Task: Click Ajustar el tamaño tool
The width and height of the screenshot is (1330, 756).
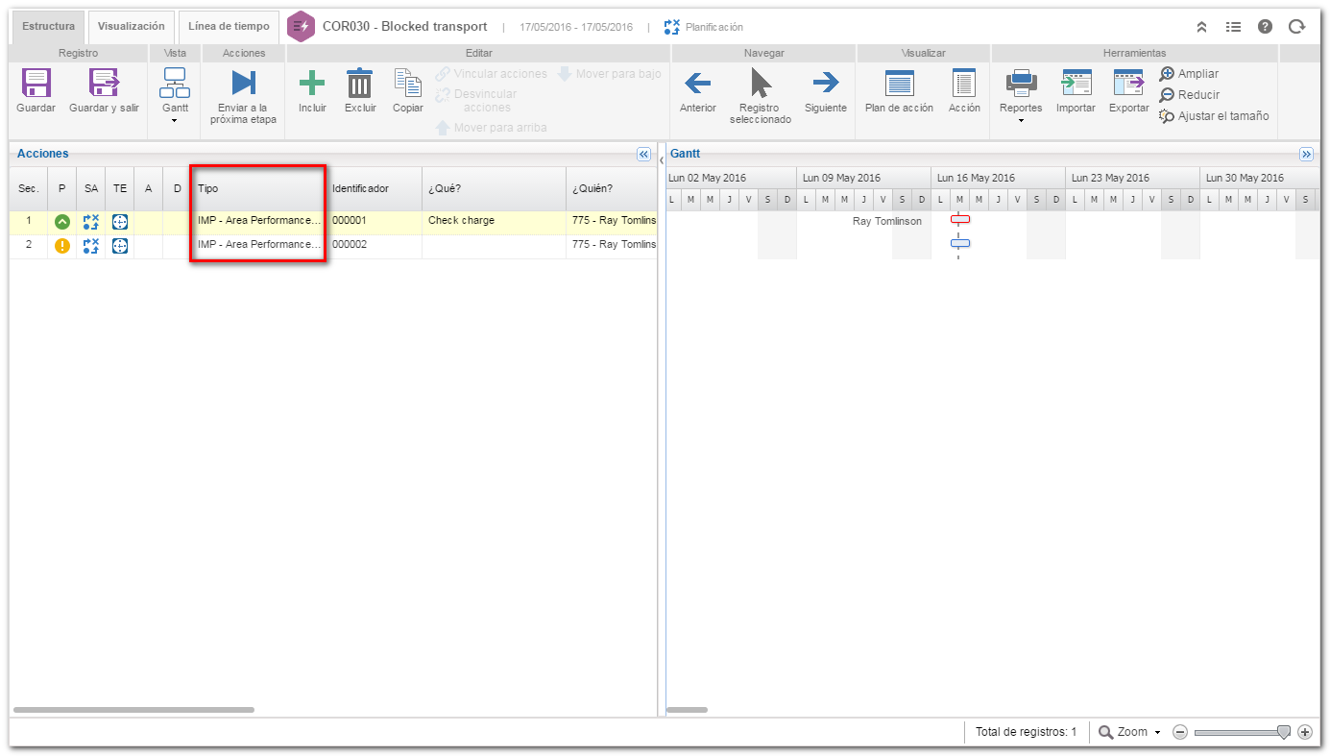Action: tap(1214, 116)
